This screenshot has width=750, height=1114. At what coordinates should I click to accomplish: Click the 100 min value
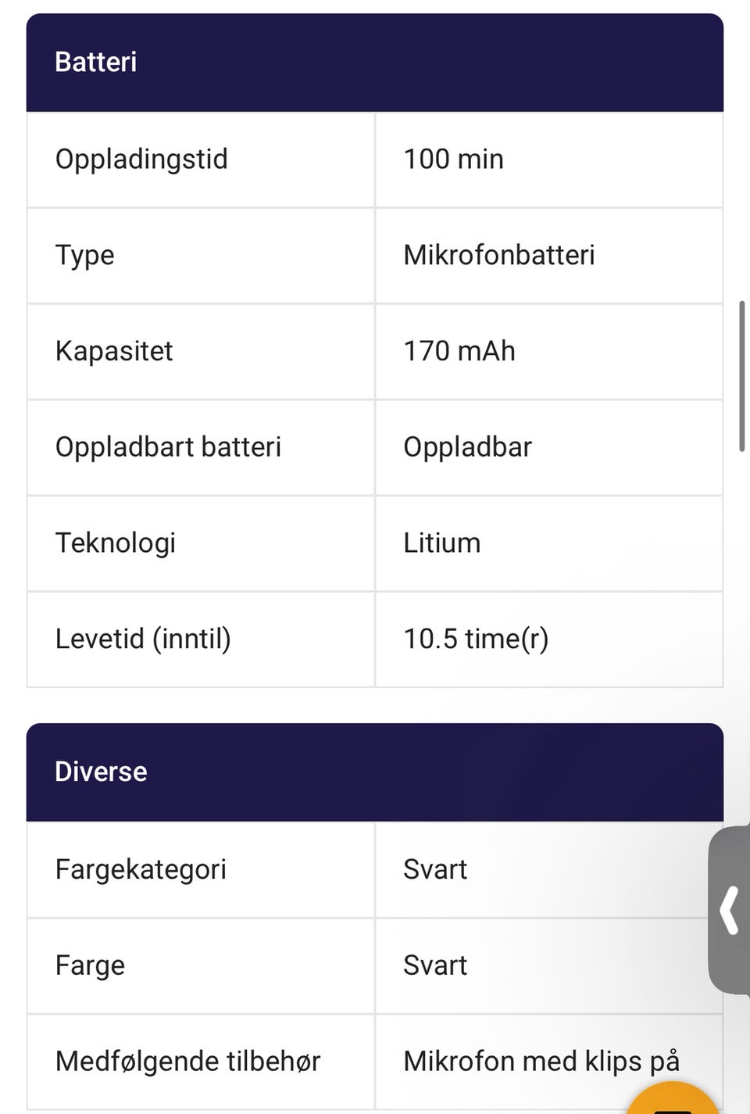tap(453, 159)
